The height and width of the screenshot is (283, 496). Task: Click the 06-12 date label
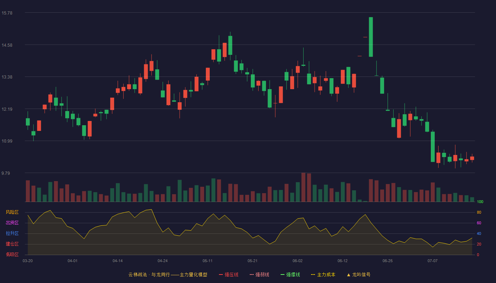click(x=343, y=261)
